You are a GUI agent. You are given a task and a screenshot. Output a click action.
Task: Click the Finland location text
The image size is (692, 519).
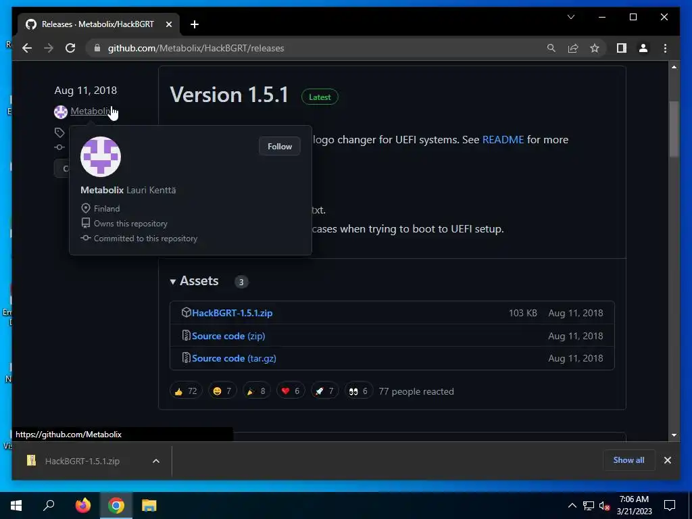point(106,209)
